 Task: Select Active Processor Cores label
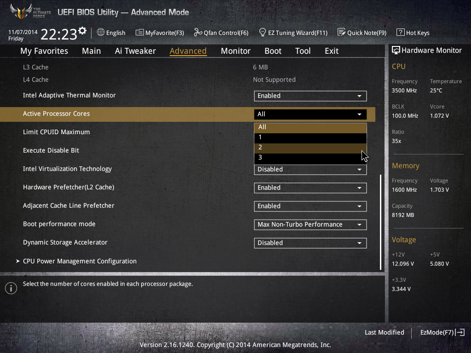click(x=56, y=114)
